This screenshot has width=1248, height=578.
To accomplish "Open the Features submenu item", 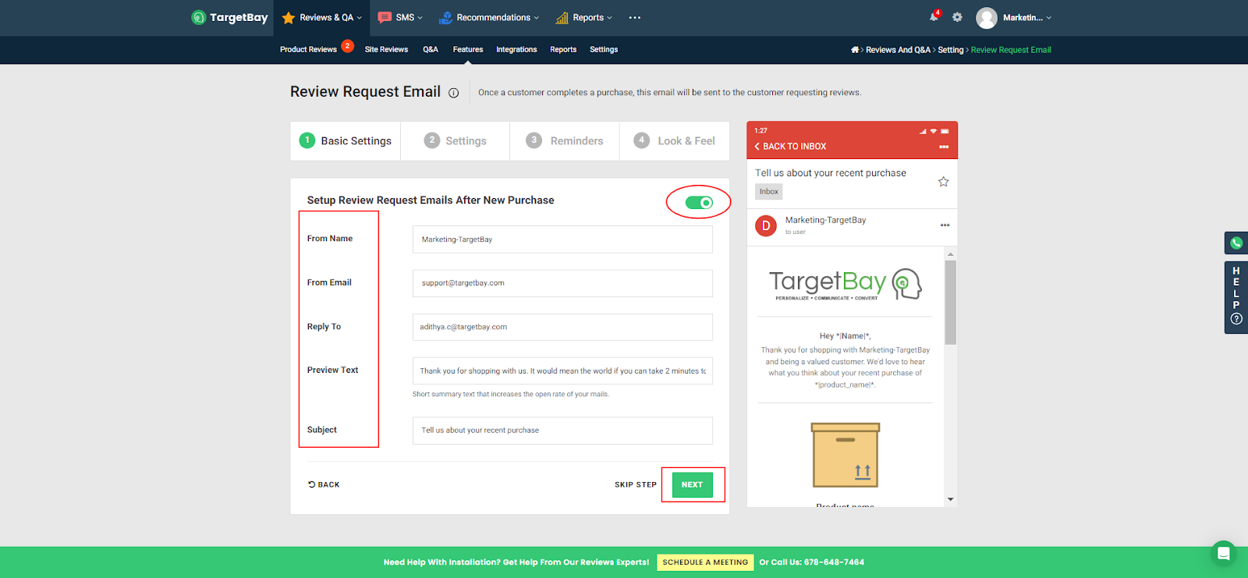I will coord(468,49).
